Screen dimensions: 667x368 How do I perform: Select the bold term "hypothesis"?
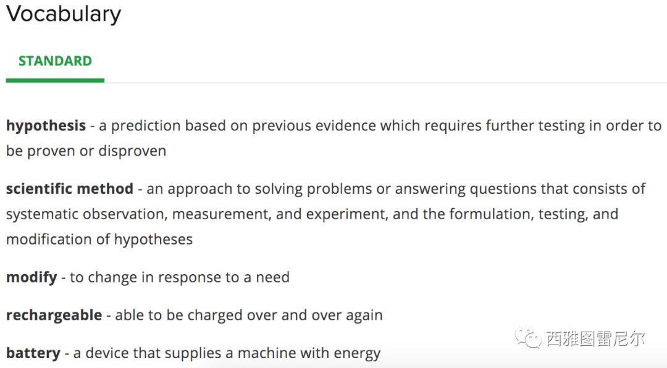(46, 126)
